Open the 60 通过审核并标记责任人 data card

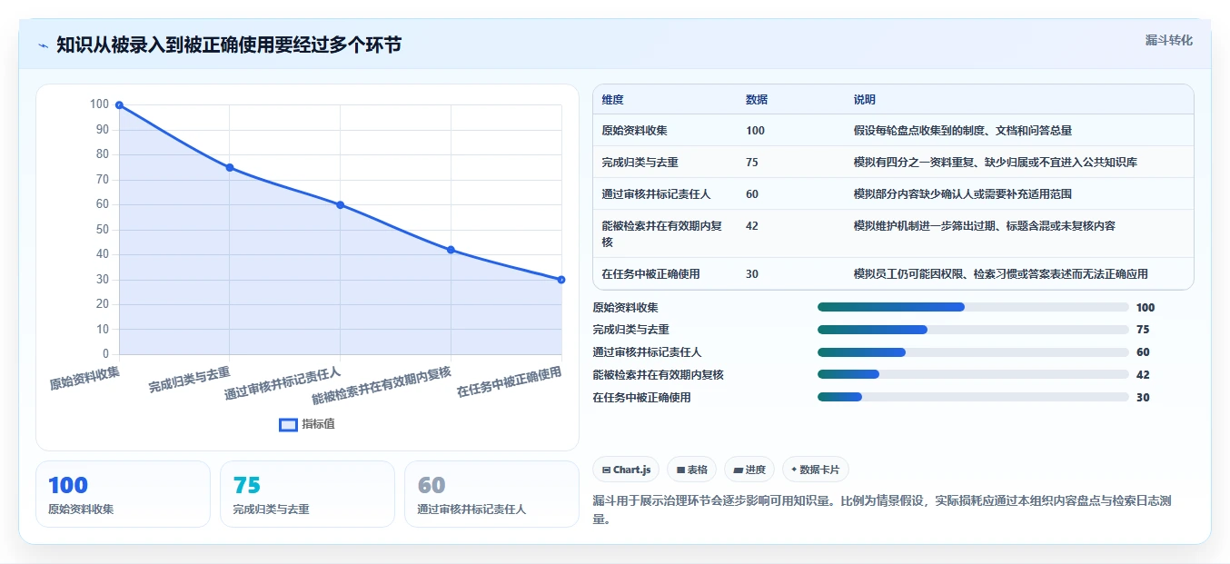[x=491, y=494]
